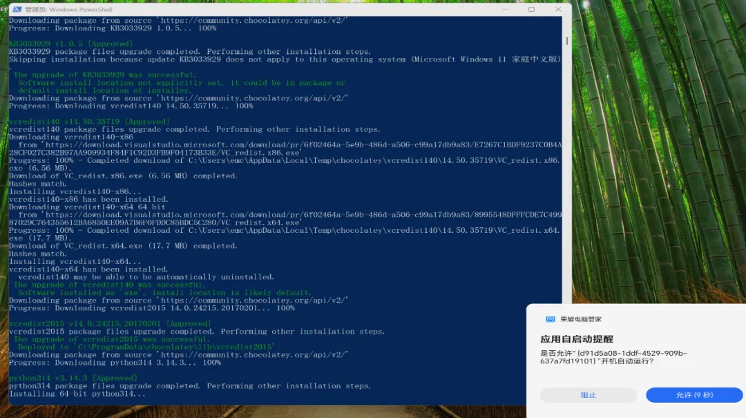Screen dimensions: 746x418
Task: Click the 允许 button to allow auto-start
Action: point(694,395)
